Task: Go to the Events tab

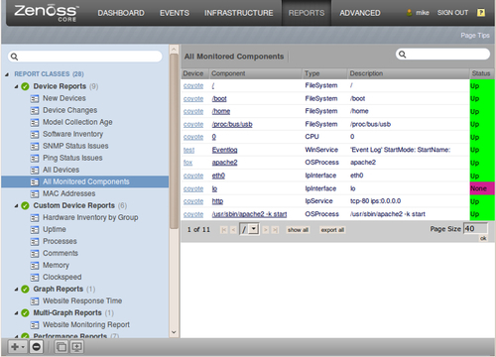Action: pyautogui.click(x=175, y=13)
